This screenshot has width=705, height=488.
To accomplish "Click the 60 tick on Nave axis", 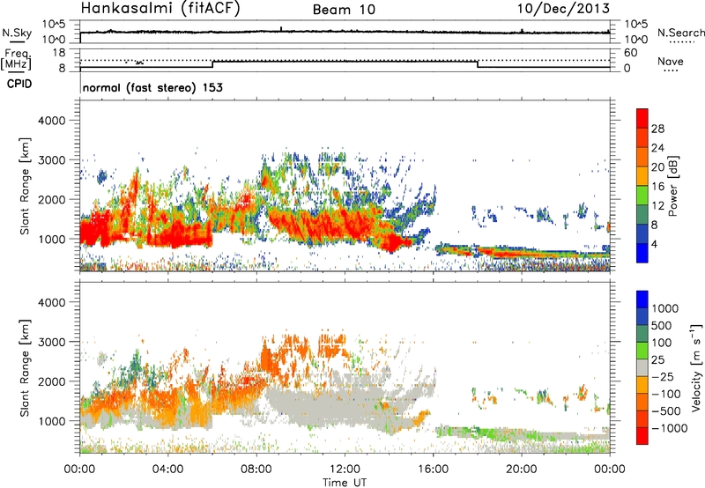I will (630, 53).
